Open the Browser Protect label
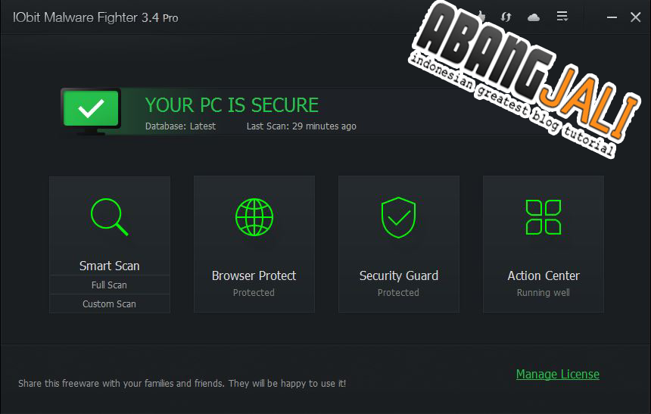 point(254,275)
